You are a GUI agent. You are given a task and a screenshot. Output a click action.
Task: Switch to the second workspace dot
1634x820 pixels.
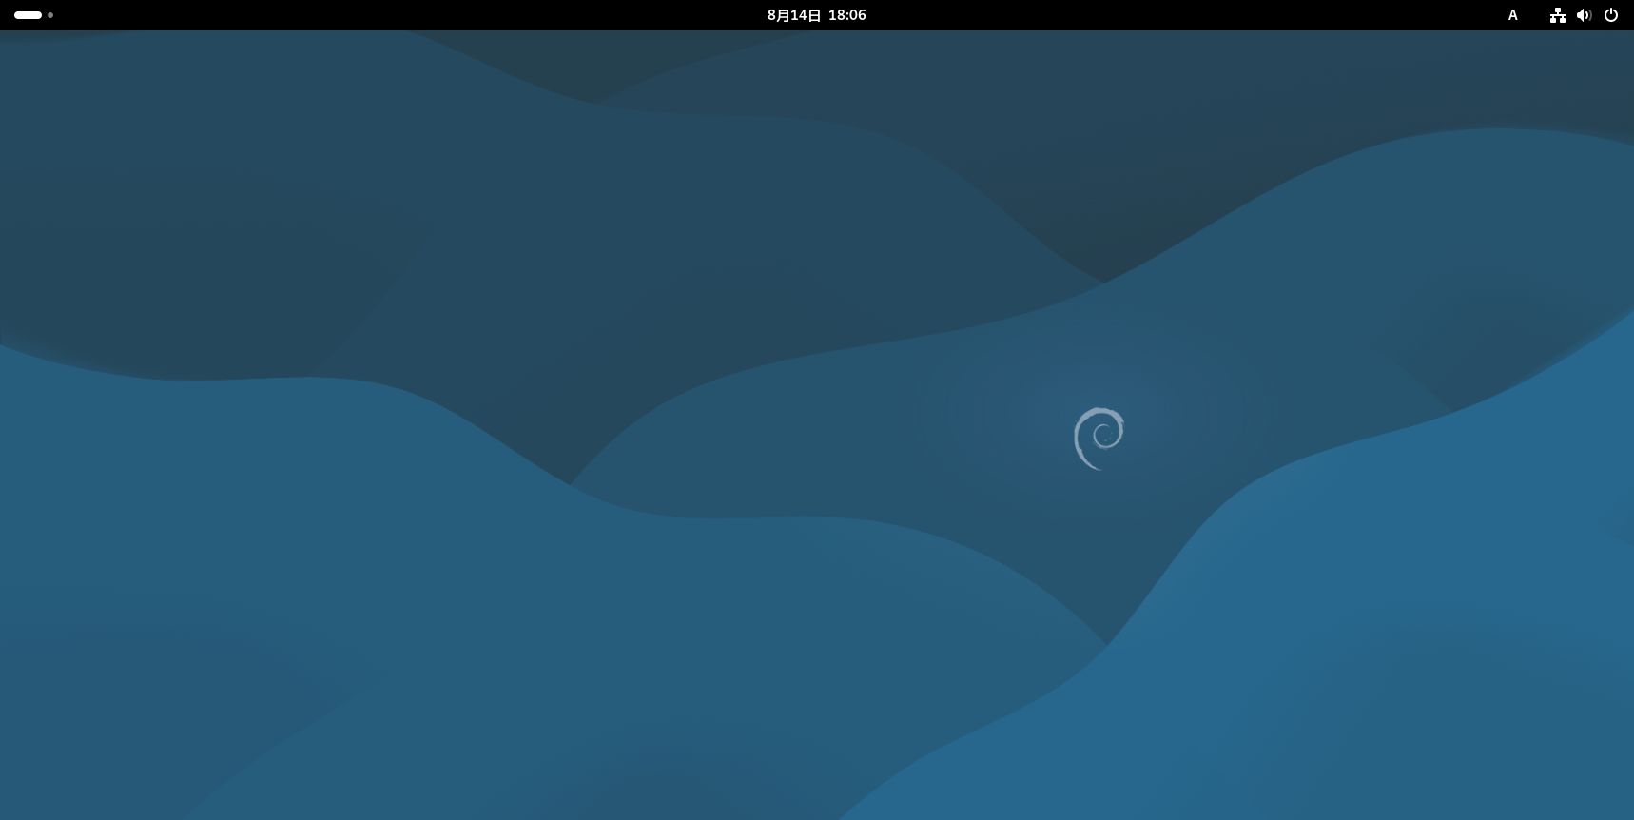[50, 15]
